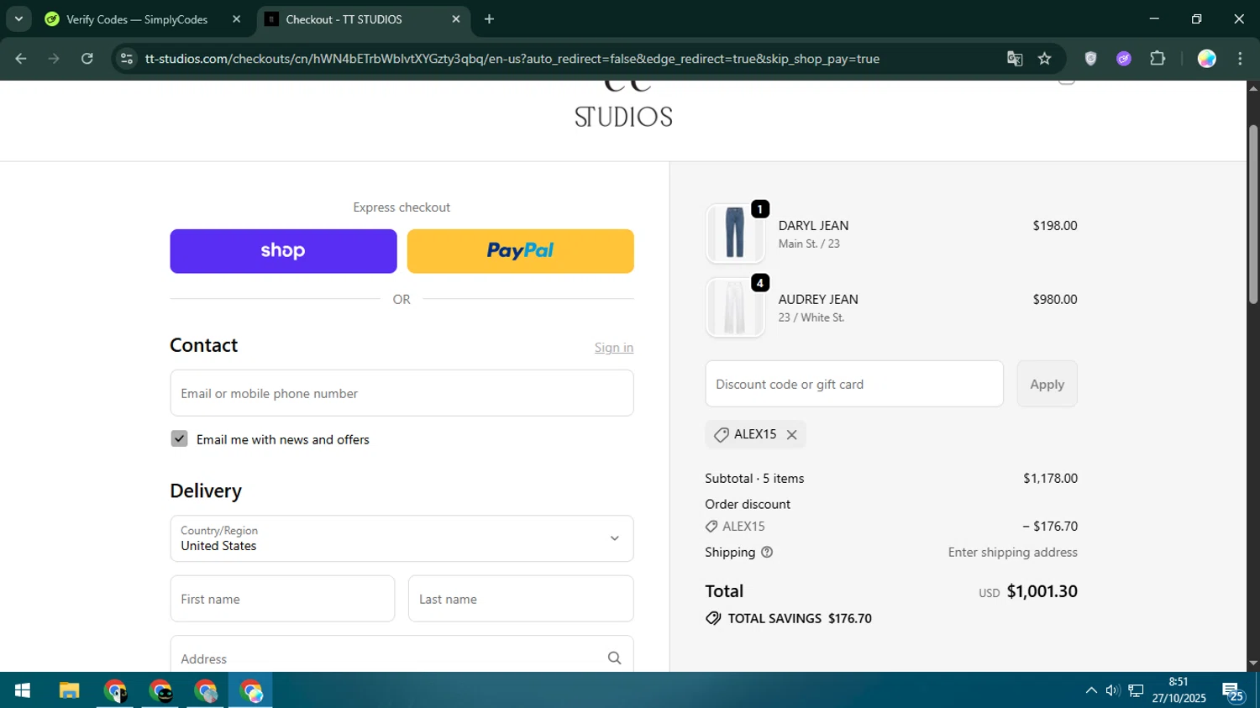1260x708 pixels.
Task: Click the Address field
Action: [402, 655]
